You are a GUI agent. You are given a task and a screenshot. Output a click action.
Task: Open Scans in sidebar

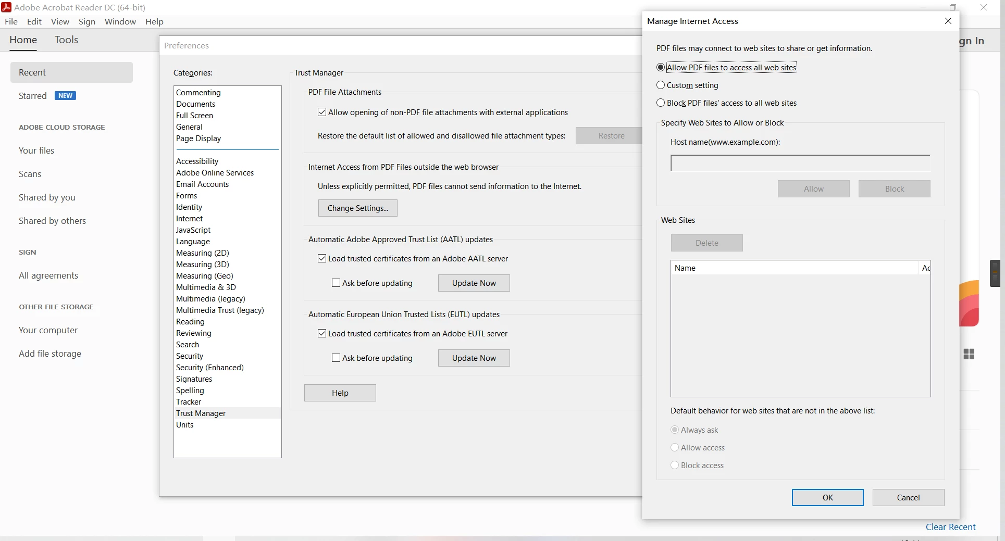tap(30, 173)
